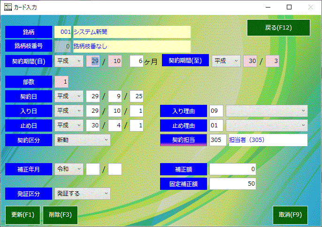The height and width of the screenshot is (227, 322).
Task: Expand the 発証区分 combo box
Action: (82, 194)
